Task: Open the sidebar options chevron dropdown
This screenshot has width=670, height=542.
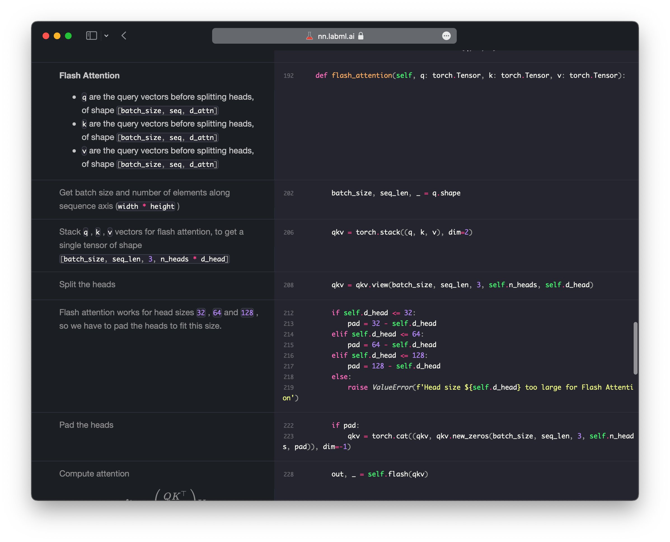Action: (106, 36)
